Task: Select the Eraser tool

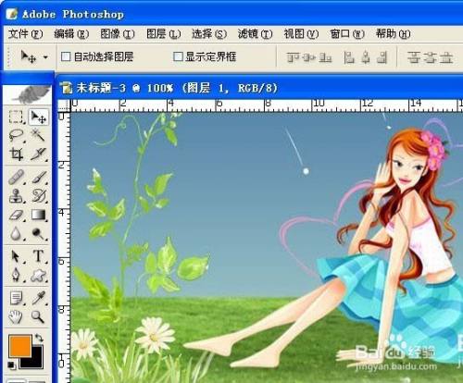Action: tap(16, 215)
